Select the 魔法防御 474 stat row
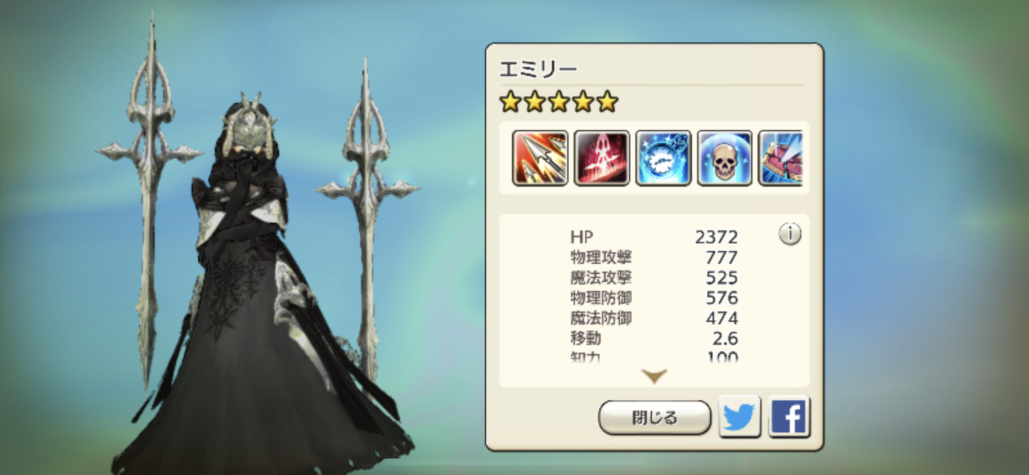1029x475 pixels. coord(654,318)
